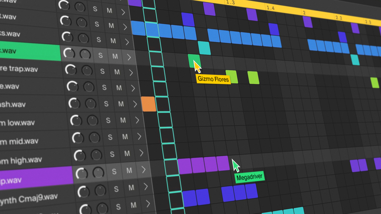Solo the om high.wav track

pos(112,154)
